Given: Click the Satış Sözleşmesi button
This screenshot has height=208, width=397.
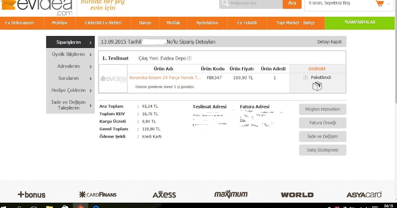Looking at the screenshot, I should [323, 150].
